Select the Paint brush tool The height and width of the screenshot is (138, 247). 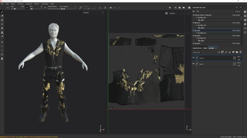tap(2, 12)
